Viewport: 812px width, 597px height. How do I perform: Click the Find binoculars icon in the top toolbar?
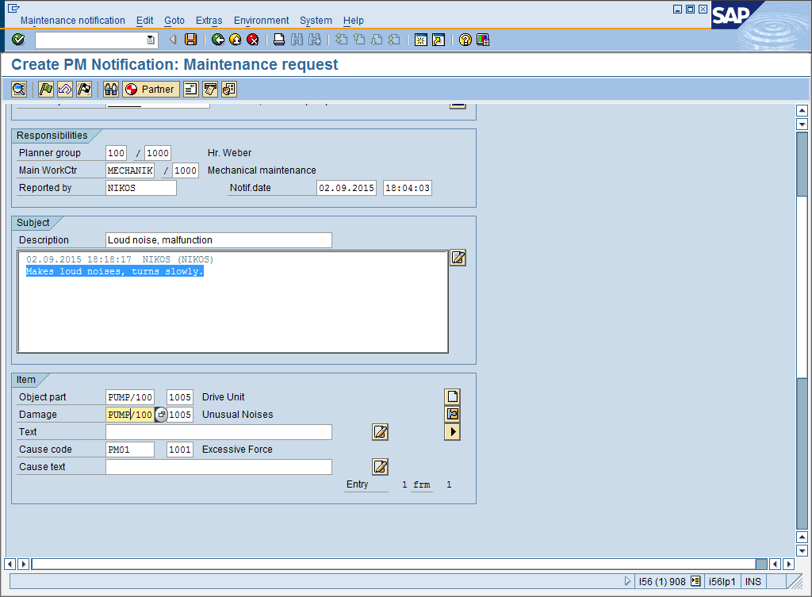pyautogui.click(x=297, y=40)
